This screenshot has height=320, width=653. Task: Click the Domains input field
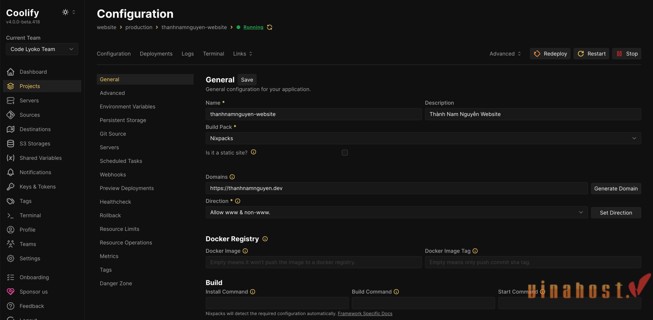click(x=397, y=188)
